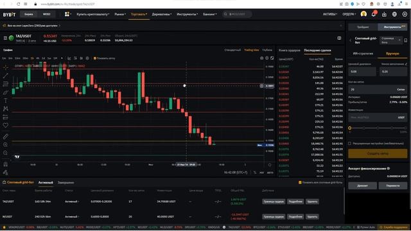
Task: Select the text annotation tool
Action: (6, 101)
